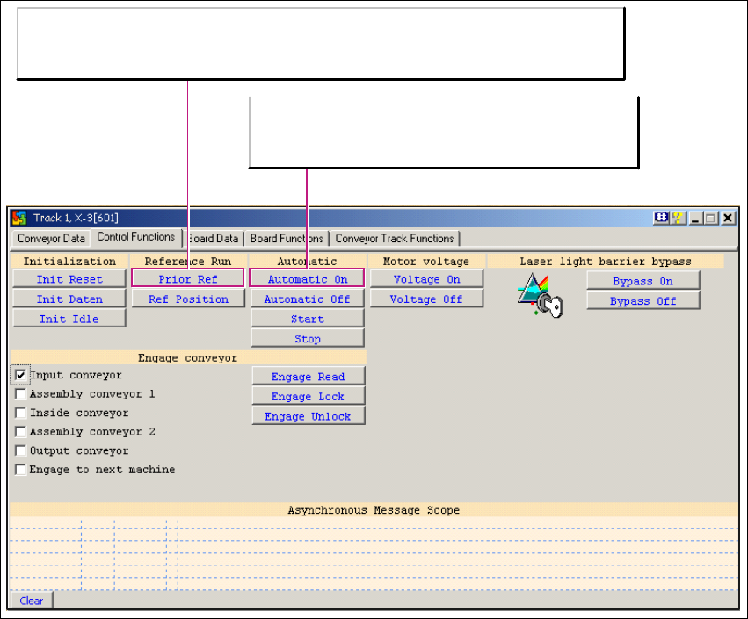This screenshot has width=748, height=619.
Task: Open the Board Functions tab
Action: coord(287,238)
